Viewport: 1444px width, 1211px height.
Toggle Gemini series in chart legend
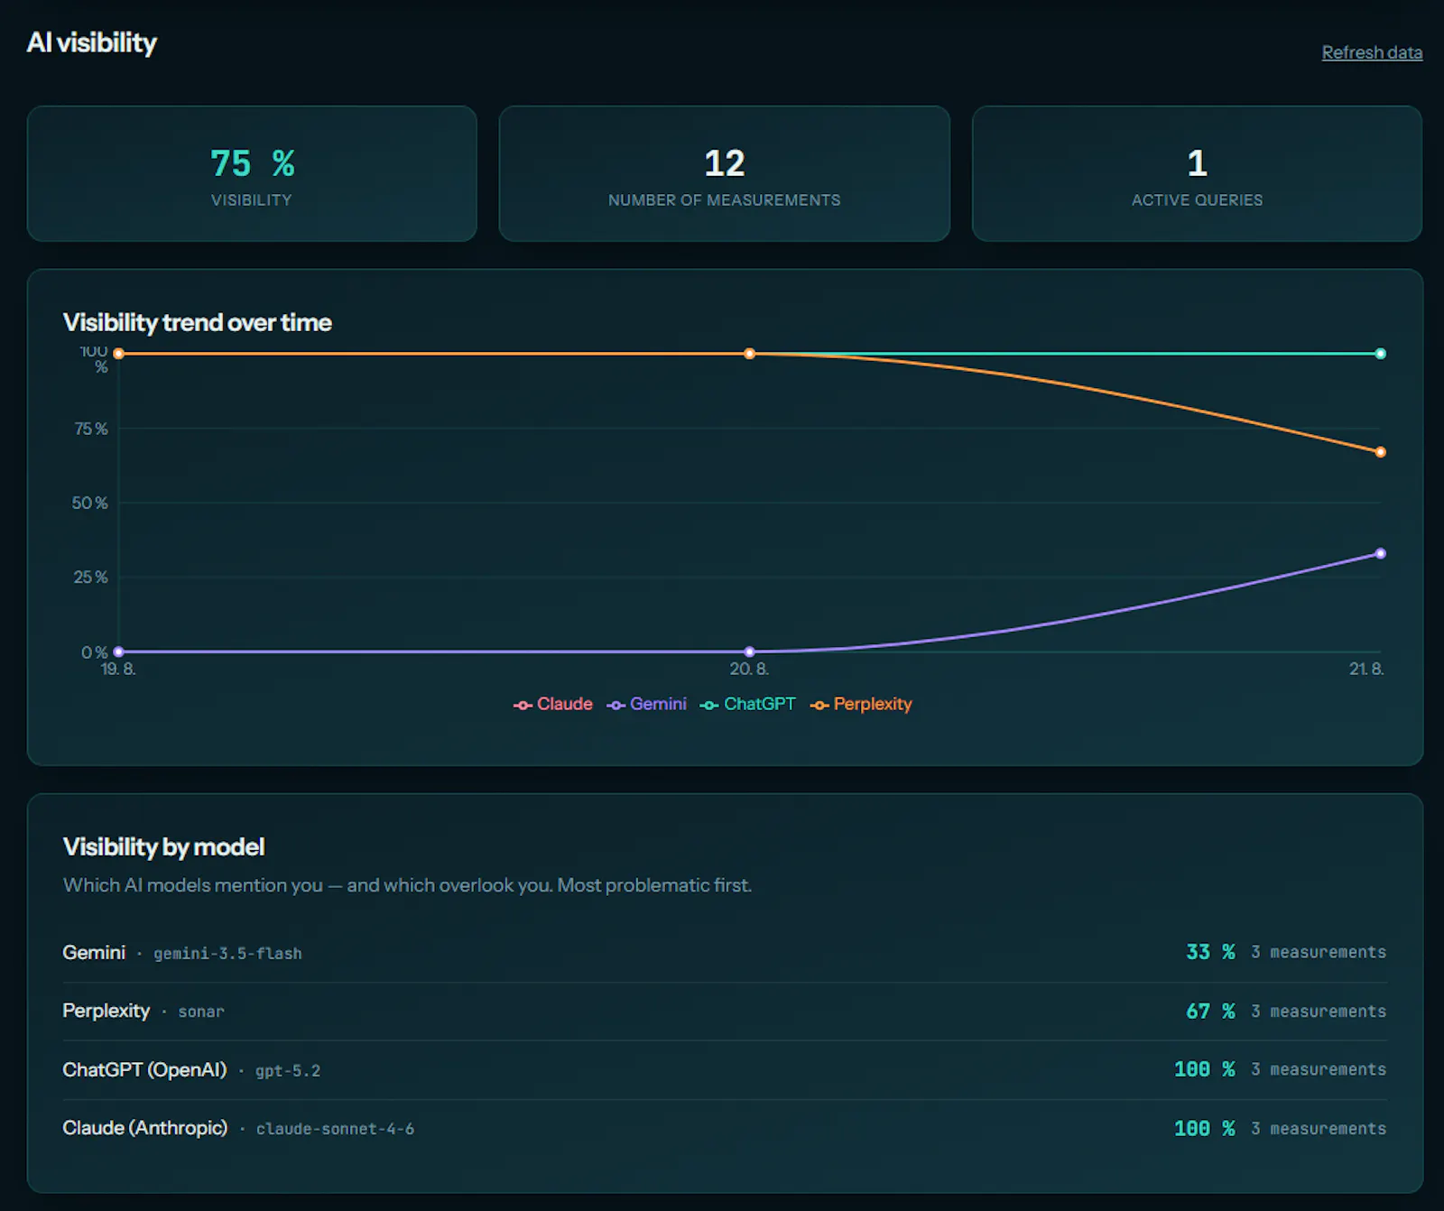(x=647, y=704)
